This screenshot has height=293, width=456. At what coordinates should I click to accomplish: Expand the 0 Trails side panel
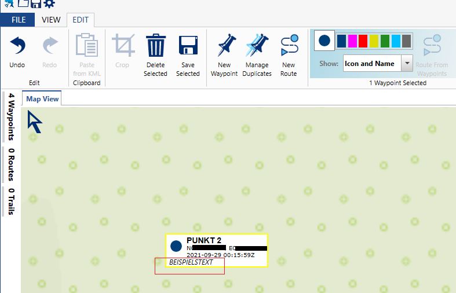click(11, 202)
